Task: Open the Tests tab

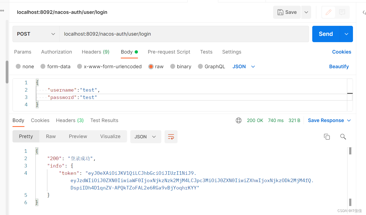Action: pos(206,52)
